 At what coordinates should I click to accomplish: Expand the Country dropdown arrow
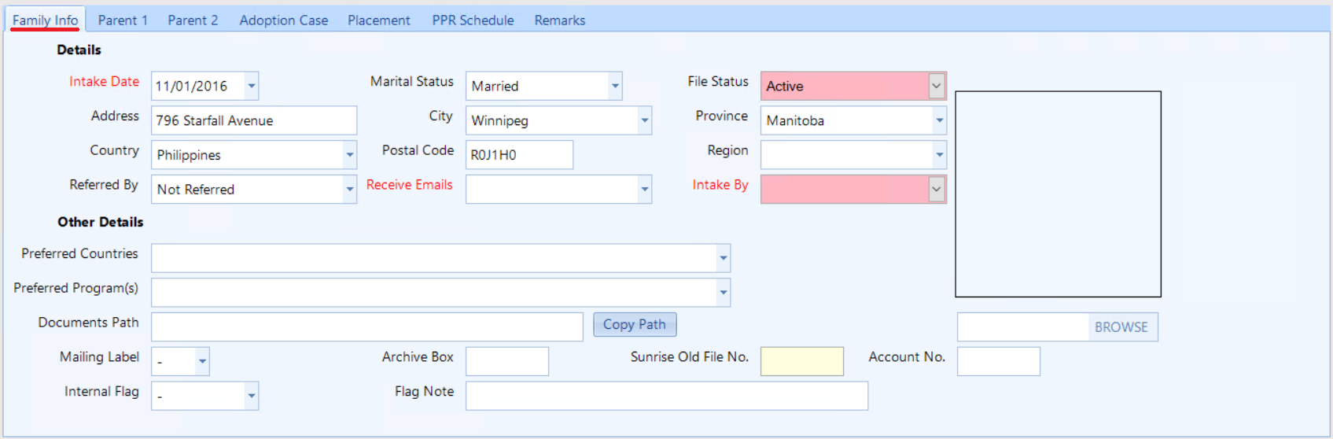[x=349, y=155]
